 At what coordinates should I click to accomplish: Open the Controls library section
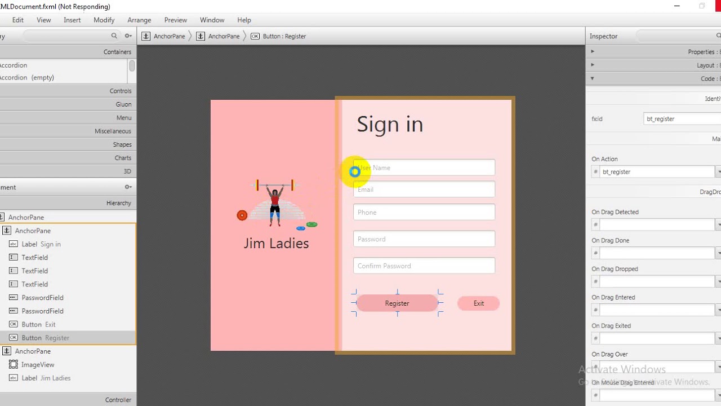point(68,91)
